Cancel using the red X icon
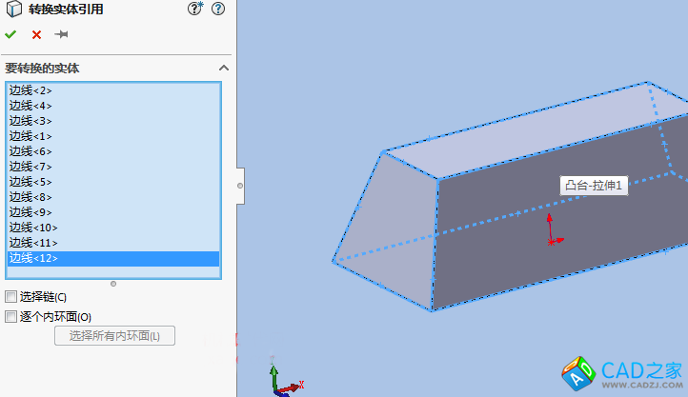The width and height of the screenshot is (688, 397). click(x=36, y=34)
